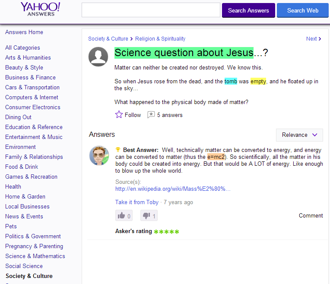Screen dimensions: 330x284
Task: Focus the search input field
Action: 151,10
